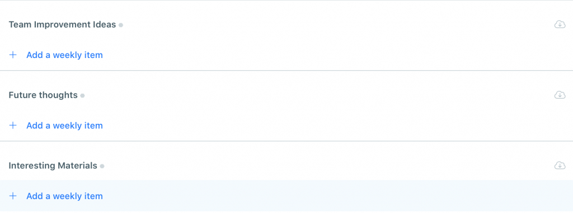This screenshot has width=573, height=213.
Task: Add a weekly item to Team Improvement Ideas
Action: (65, 55)
